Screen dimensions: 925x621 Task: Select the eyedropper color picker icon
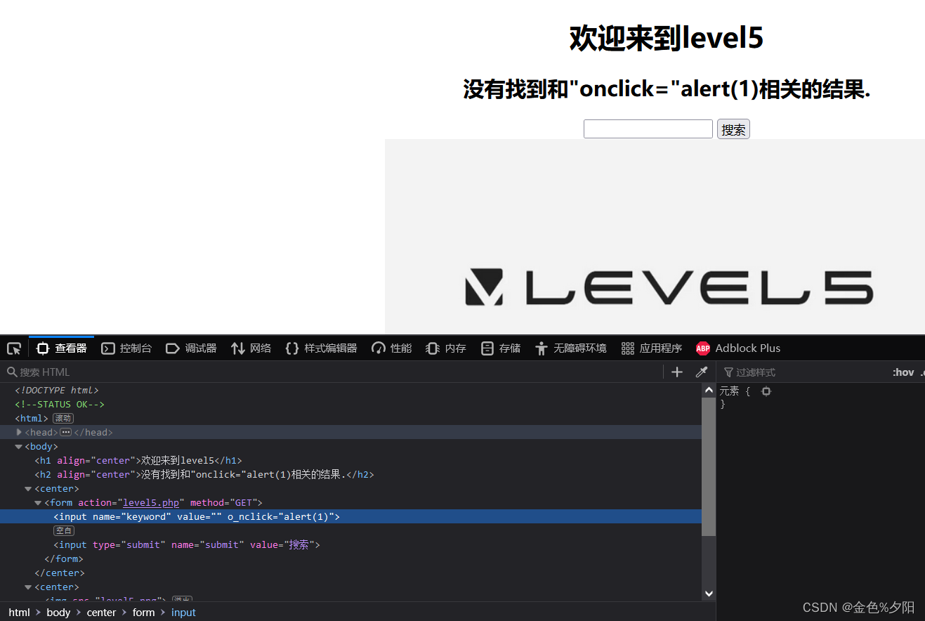[x=701, y=372]
